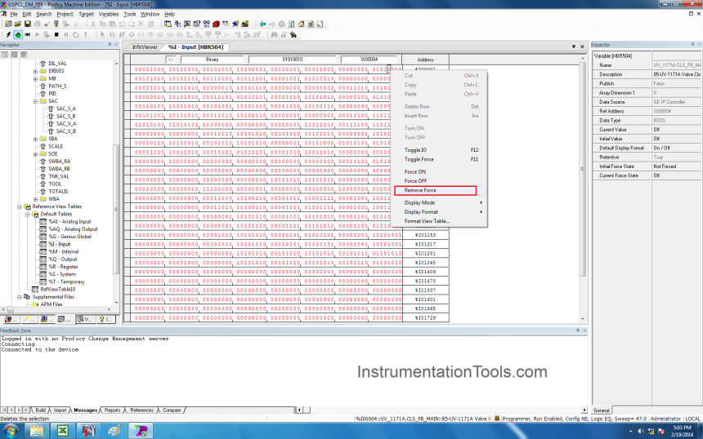703x439 pixels.
Task: Select Toggle IO in the context menu
Action: pos(440,150)
